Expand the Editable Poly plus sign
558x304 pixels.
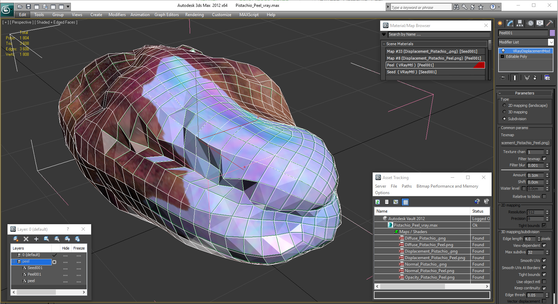[503, 56]
